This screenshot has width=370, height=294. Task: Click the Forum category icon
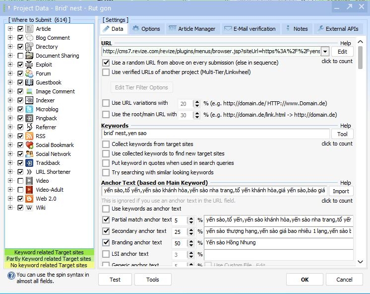29,73
